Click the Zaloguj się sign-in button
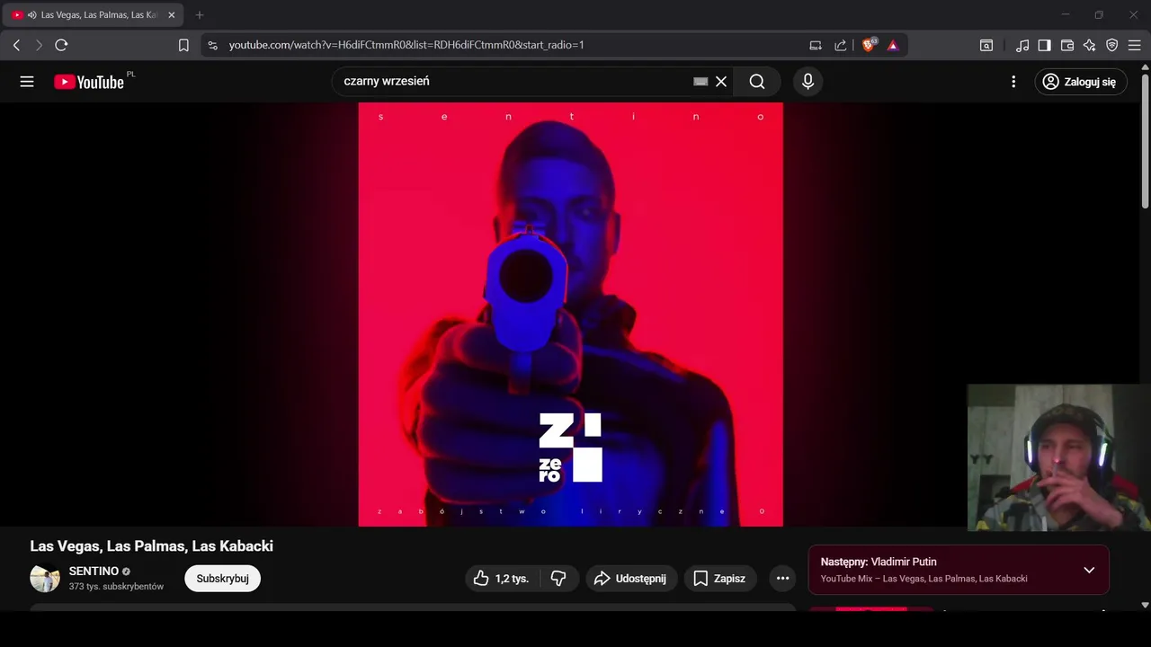This screenshot has height=647, width=1151. coord(1080,82)
